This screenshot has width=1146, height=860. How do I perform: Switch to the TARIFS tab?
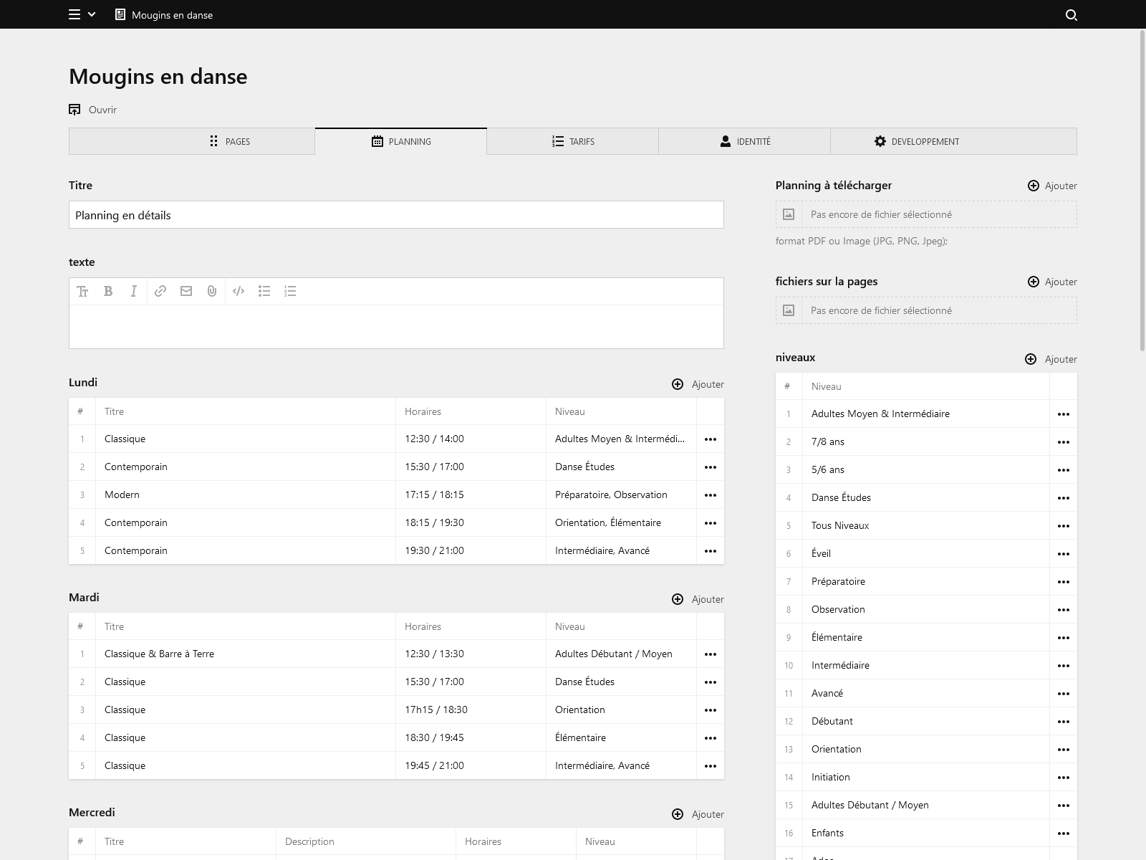(573, 141)
